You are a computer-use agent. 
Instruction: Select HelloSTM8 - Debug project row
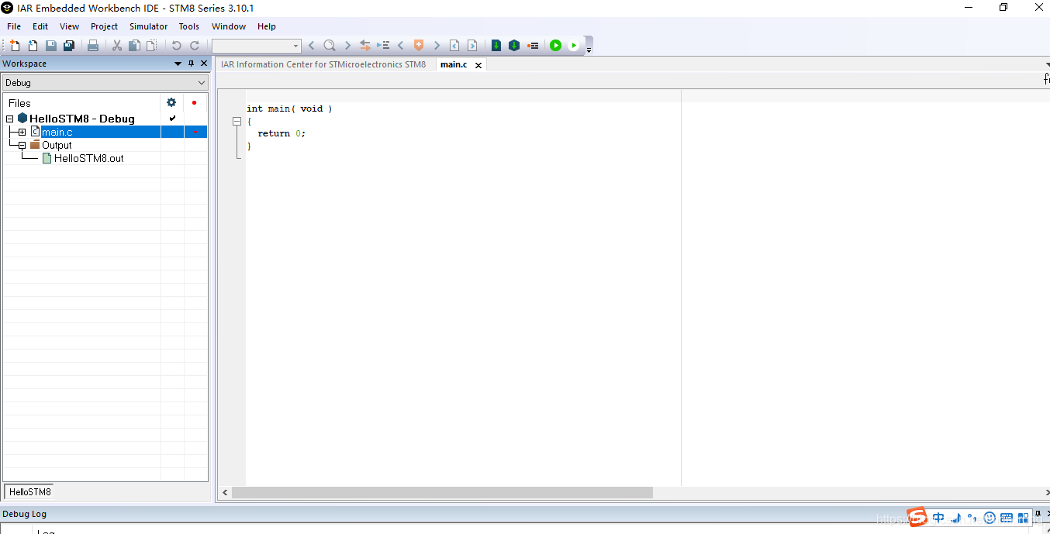[82, 119]
